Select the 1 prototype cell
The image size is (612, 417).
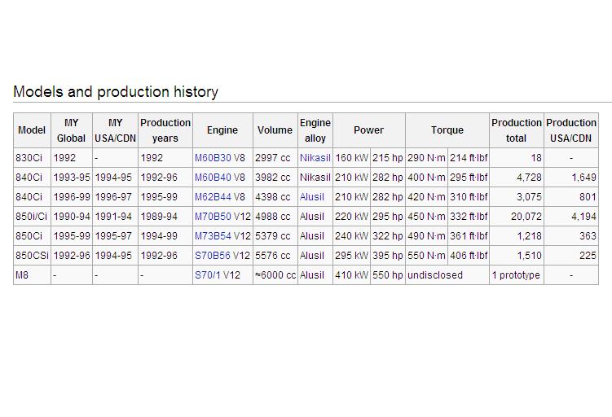[x=516, y=275]
